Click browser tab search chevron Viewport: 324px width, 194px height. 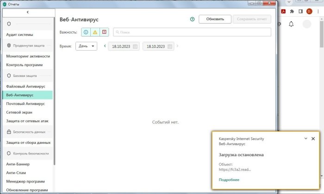click(x=289, y=2)
